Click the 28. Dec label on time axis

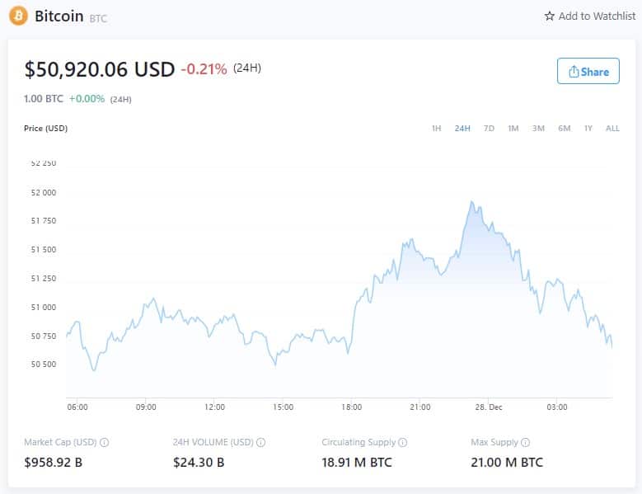489,407
